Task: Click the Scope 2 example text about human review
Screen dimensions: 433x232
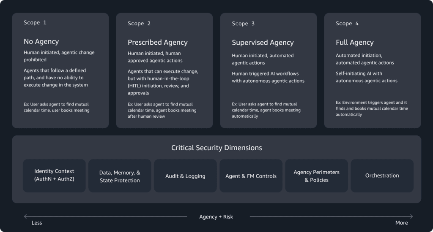Action: click(162, 110)
